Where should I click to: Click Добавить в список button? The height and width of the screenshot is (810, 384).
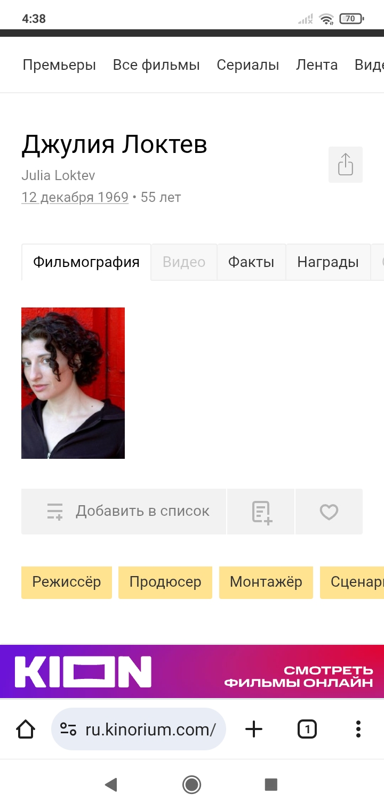[124, 512]
